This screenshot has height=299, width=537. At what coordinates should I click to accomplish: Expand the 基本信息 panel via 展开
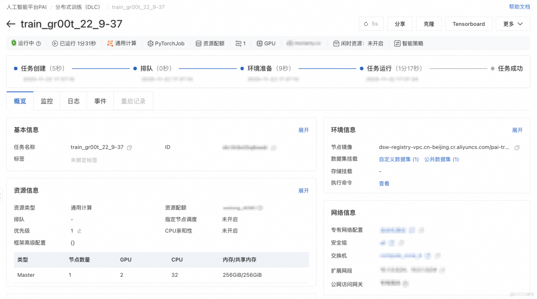(303, 130)
